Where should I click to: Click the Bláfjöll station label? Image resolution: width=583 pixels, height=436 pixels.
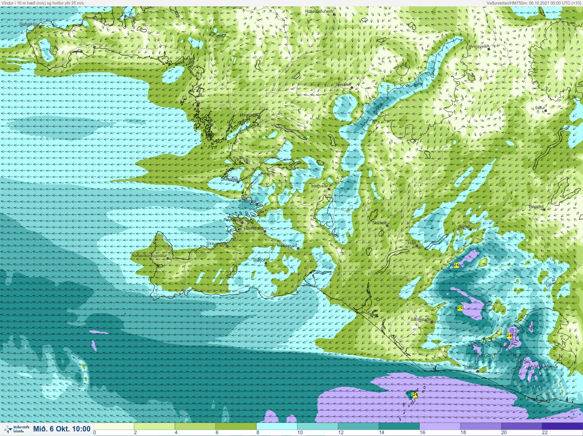click(x=259, y=260)
